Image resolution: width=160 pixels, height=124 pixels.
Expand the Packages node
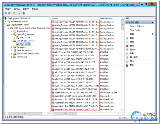pos(12,47)
